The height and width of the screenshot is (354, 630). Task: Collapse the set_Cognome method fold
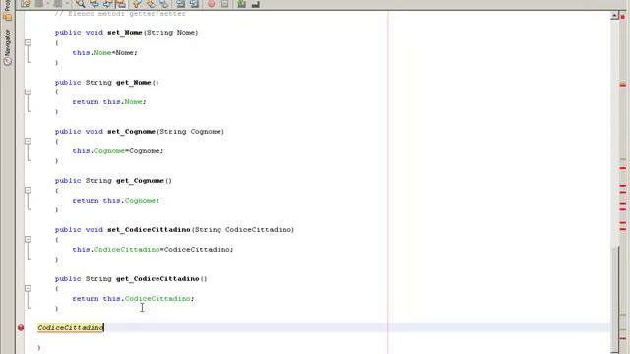28,141
